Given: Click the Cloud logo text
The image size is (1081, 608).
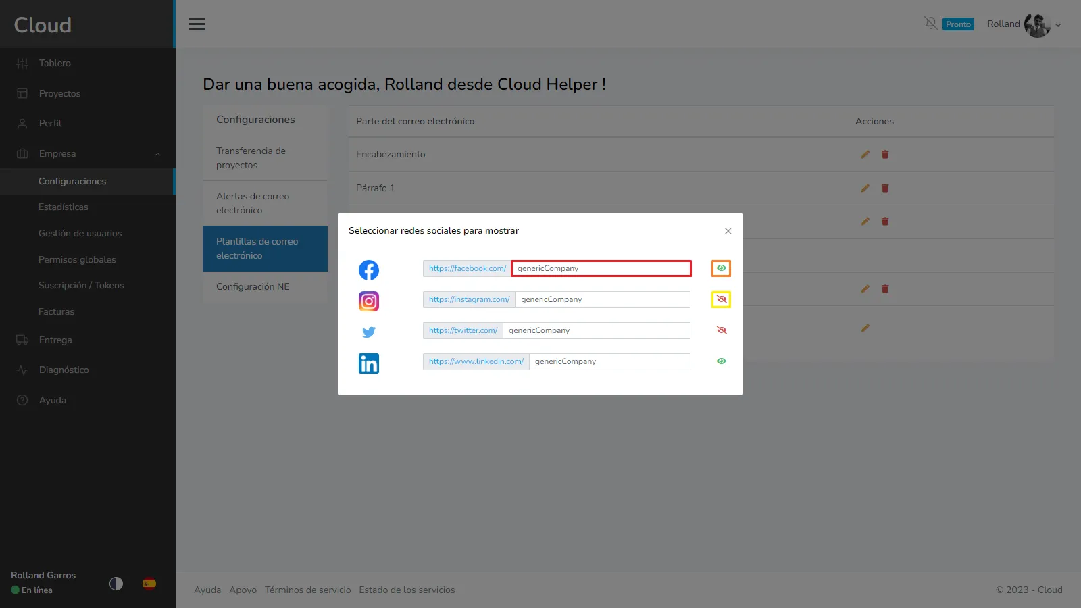Looking at the screenshot, I should pyautogui.click(x=43, y=25).
